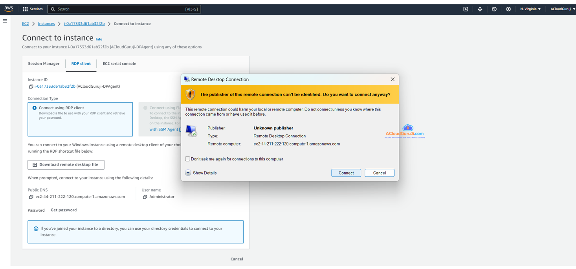Open the AWS home logo

tap(9, 9)
